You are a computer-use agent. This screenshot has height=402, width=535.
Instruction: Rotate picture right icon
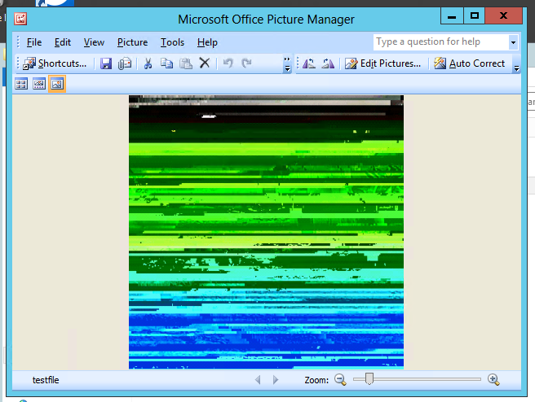[x=328, y=63]
